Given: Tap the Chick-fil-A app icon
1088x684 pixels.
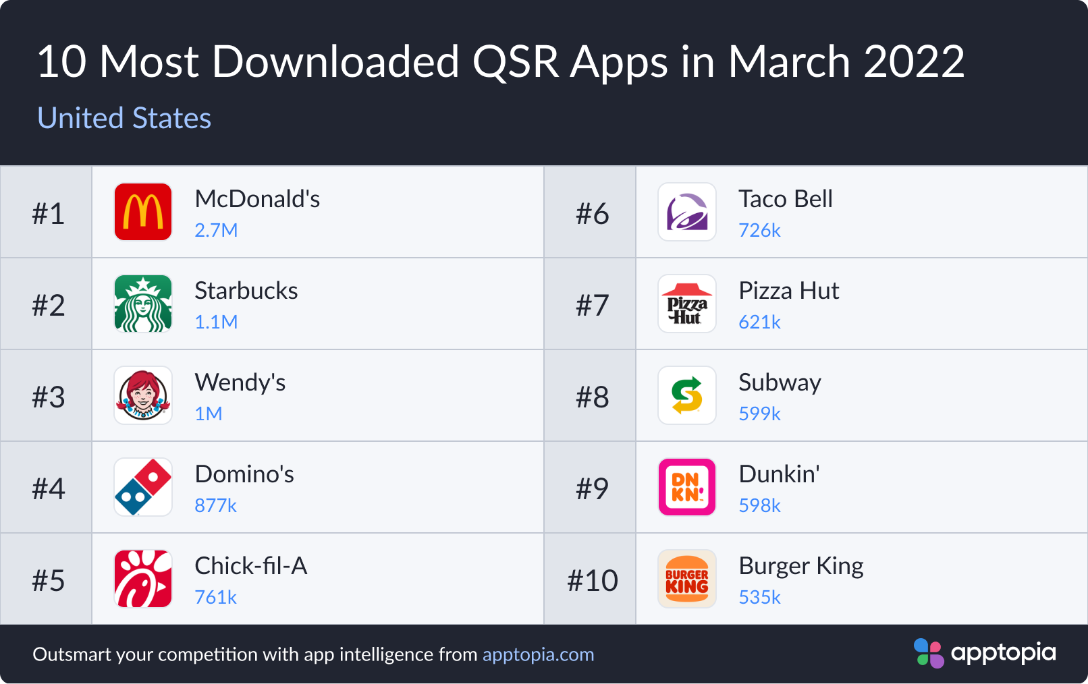Looking at the screenshot, I should click(x=143, y=579).
